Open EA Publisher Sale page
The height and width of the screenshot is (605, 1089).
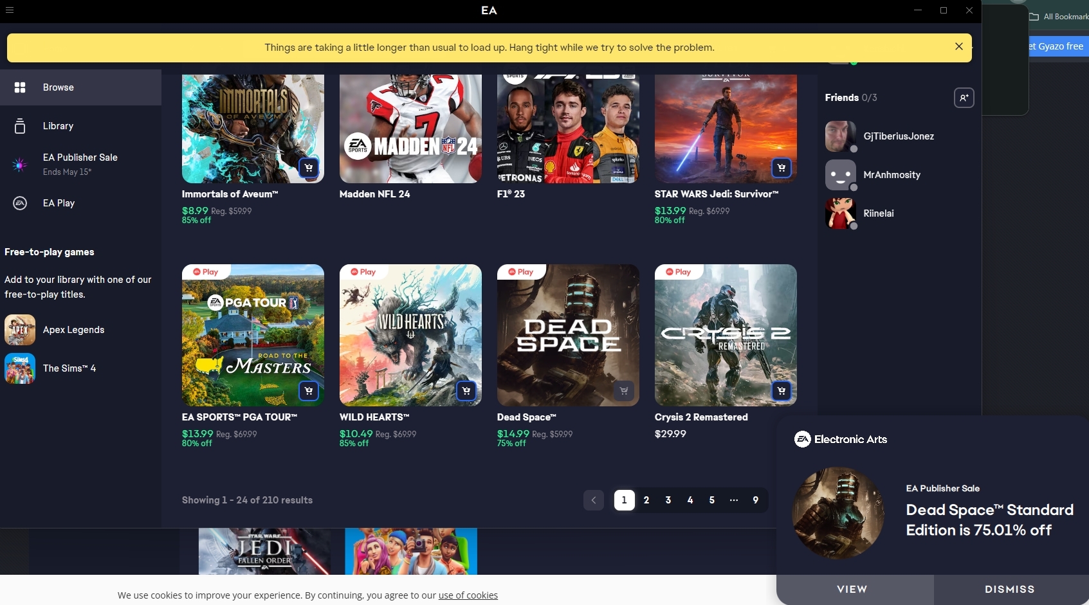[x=80, y=164]
